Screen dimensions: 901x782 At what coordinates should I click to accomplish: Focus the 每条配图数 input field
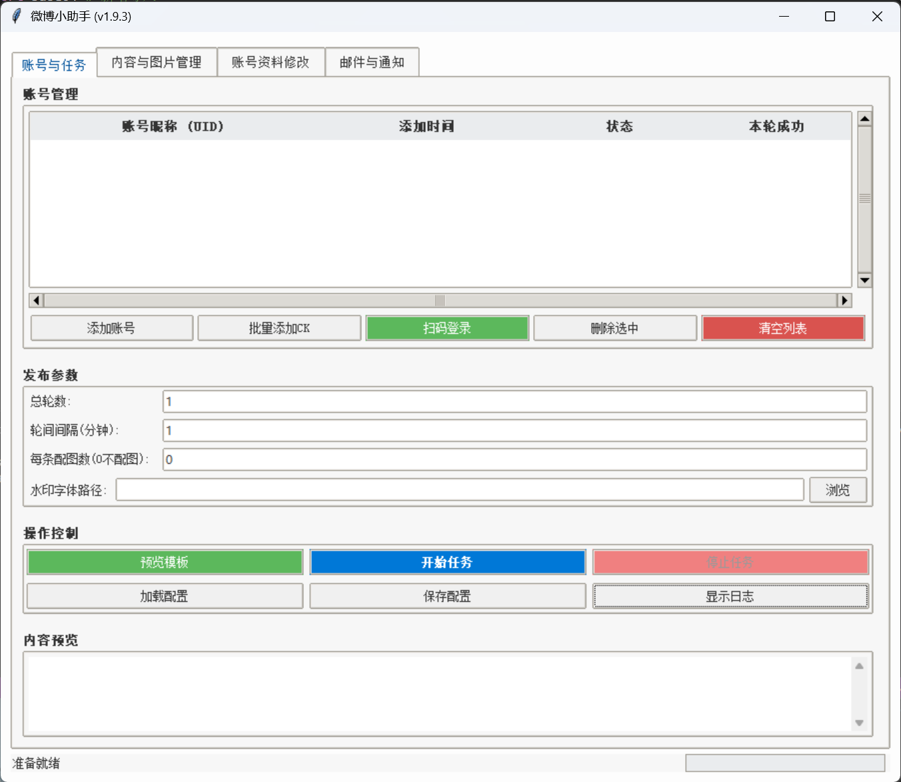pyautogui.click(x=514, y=459)
